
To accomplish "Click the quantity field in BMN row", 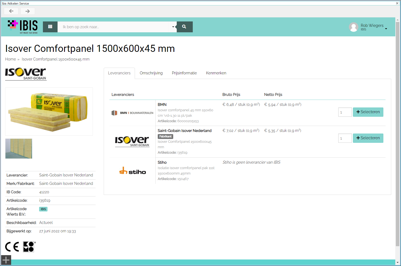I will 345,112.
